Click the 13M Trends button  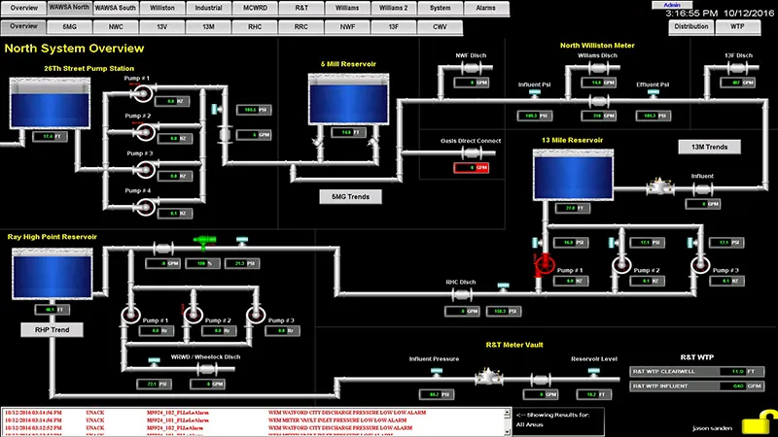(709, 147)
